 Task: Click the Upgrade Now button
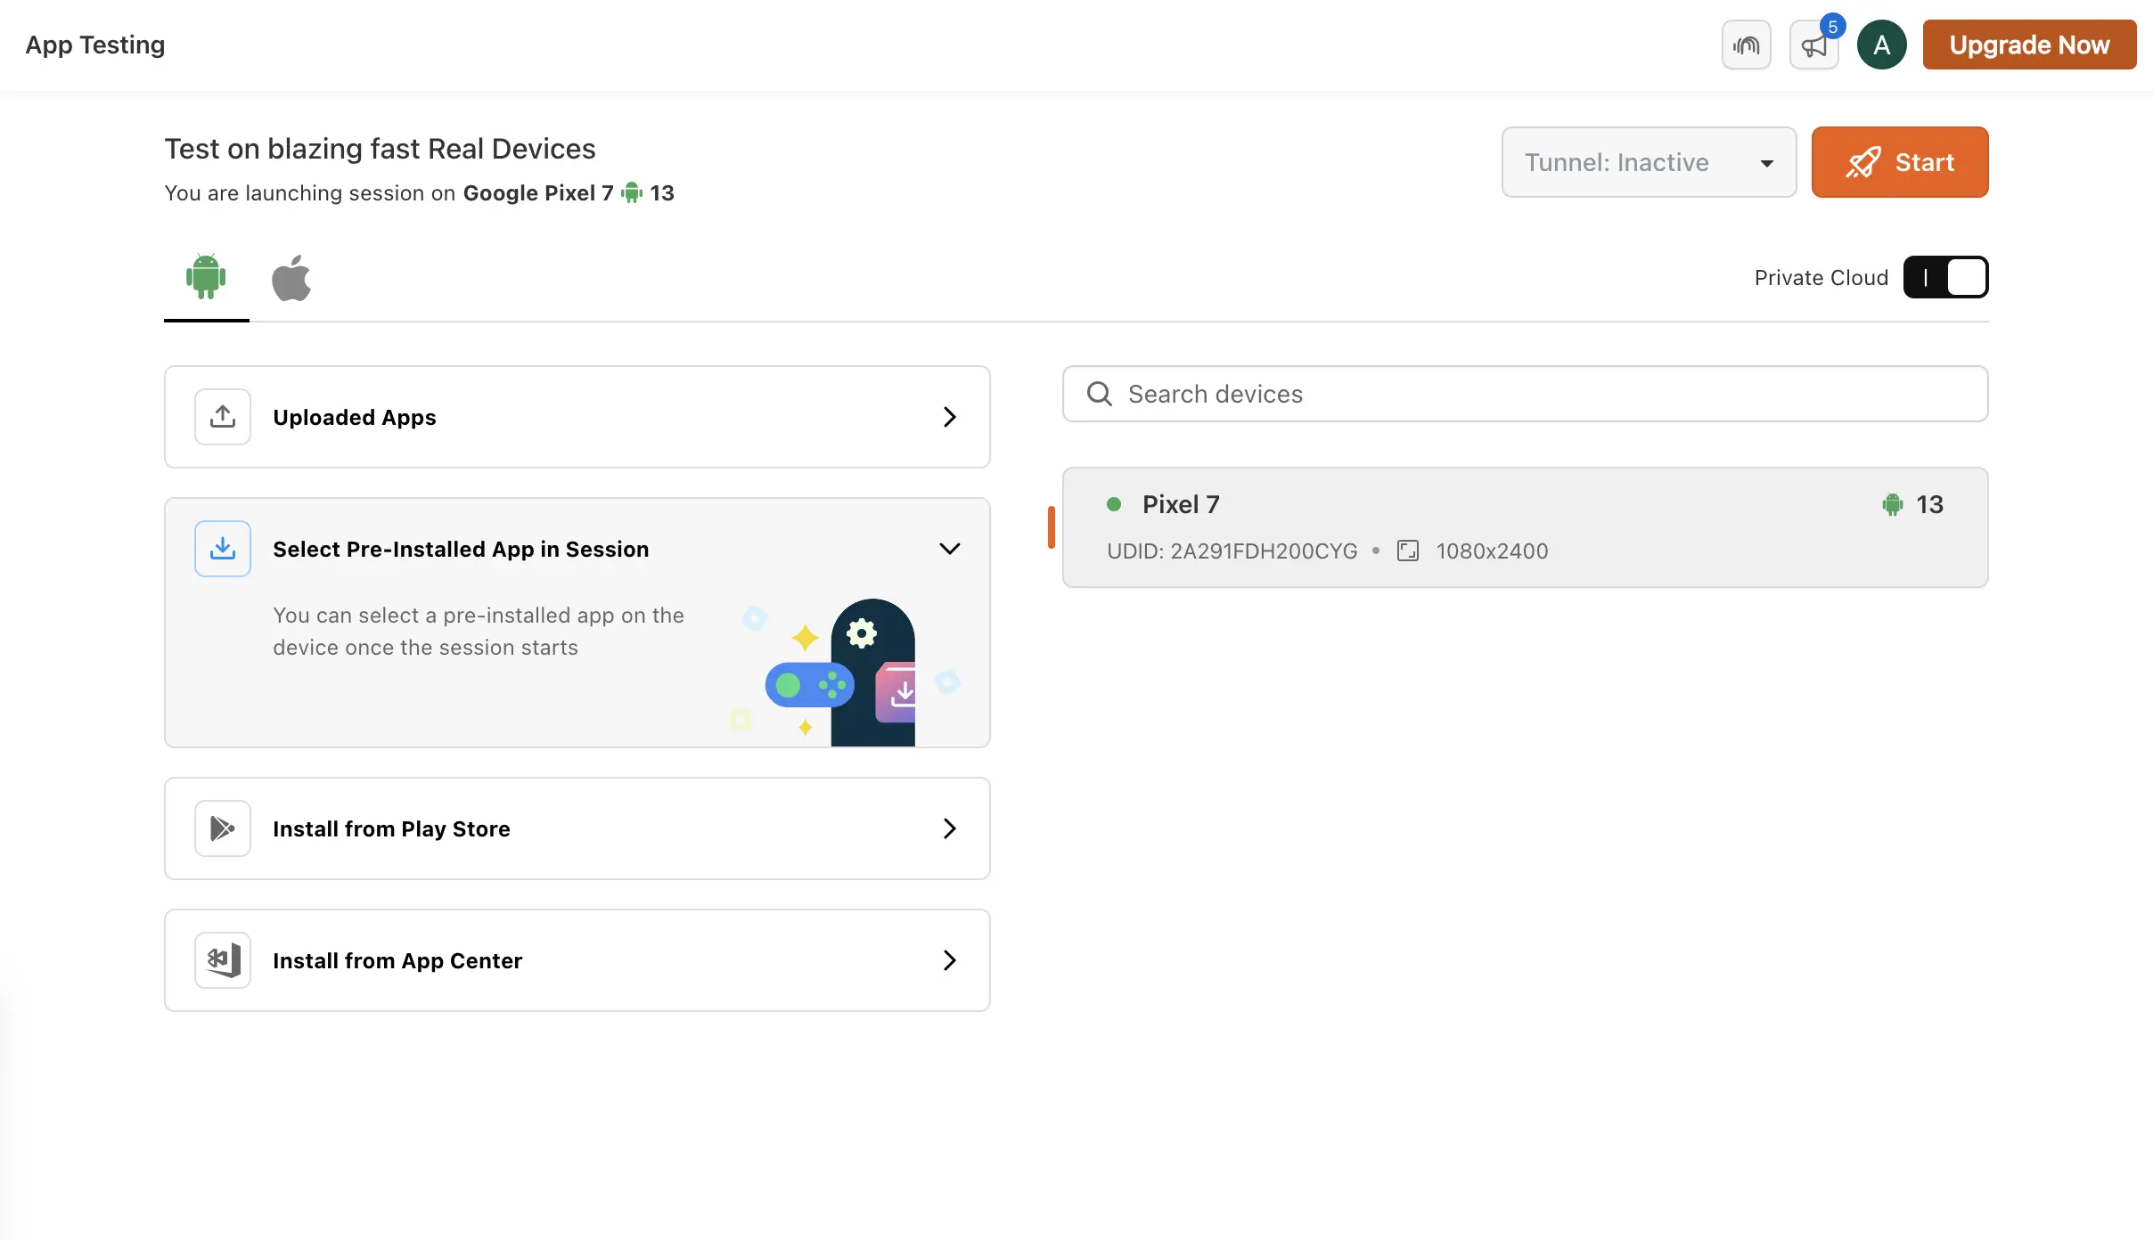click(x=2029, y=45)
